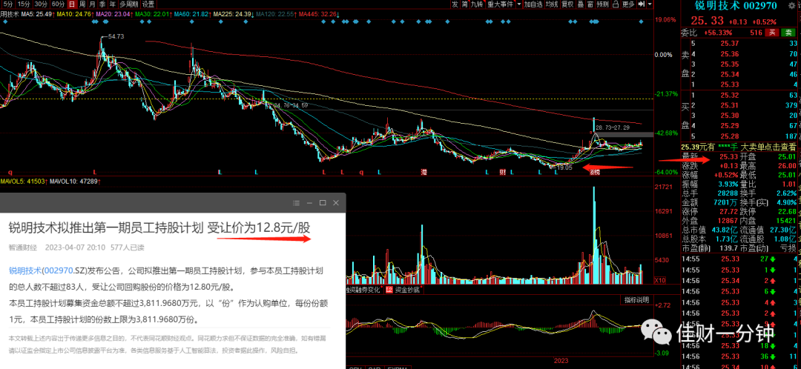801x369 pixels.
Task: Toggle the 九转 indicator
Action: (x=478, y=4)
